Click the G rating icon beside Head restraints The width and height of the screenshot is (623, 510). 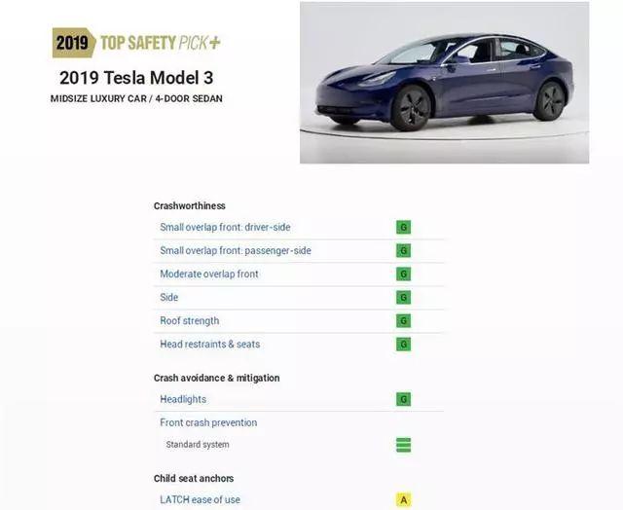coord(403,345)
